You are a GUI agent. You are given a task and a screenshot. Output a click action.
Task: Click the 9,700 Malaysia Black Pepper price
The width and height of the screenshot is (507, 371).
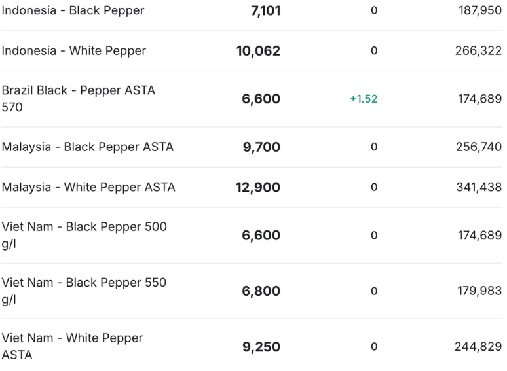261,147
